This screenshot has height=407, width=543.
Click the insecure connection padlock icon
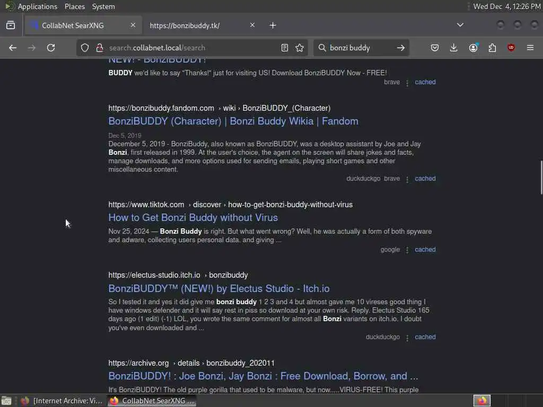click(x=100, y=48)
